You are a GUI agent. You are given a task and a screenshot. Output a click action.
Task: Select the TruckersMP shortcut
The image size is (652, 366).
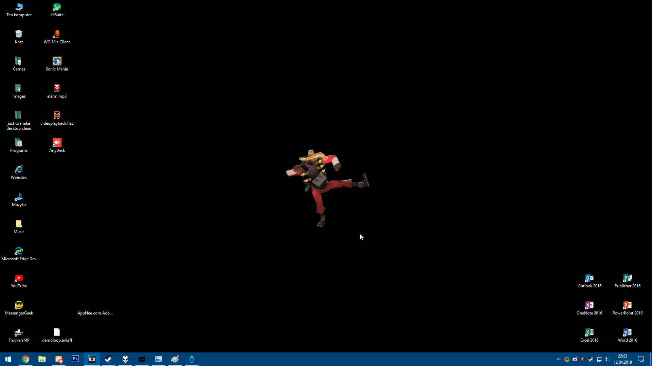[x=19, y=335]
